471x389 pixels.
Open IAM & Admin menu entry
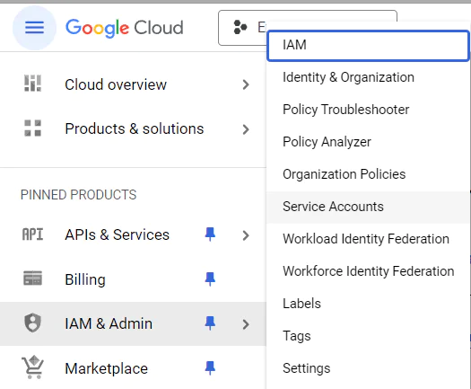pos(133,324)
